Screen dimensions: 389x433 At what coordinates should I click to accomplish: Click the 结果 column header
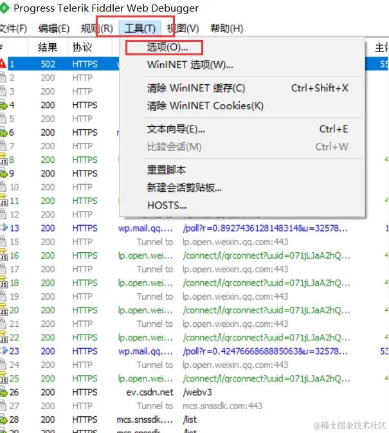[x=48, y=47]
